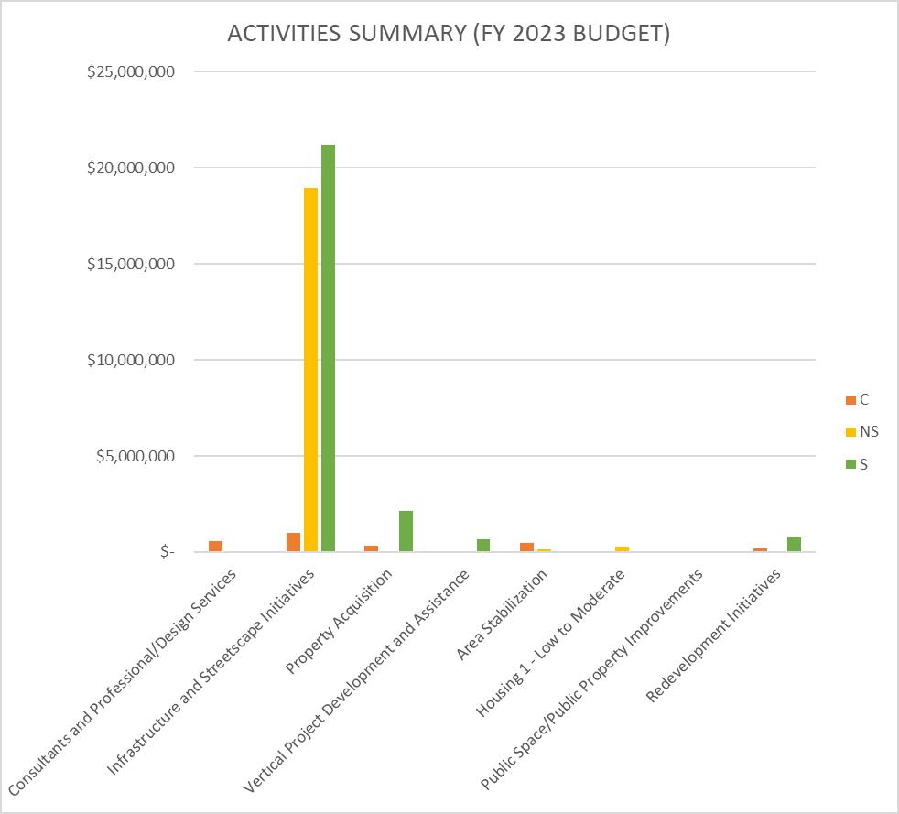Select the Redevelopment Initiatives category label
The image size is (899, 814).
pyautogui.click(x=713, y=635)
